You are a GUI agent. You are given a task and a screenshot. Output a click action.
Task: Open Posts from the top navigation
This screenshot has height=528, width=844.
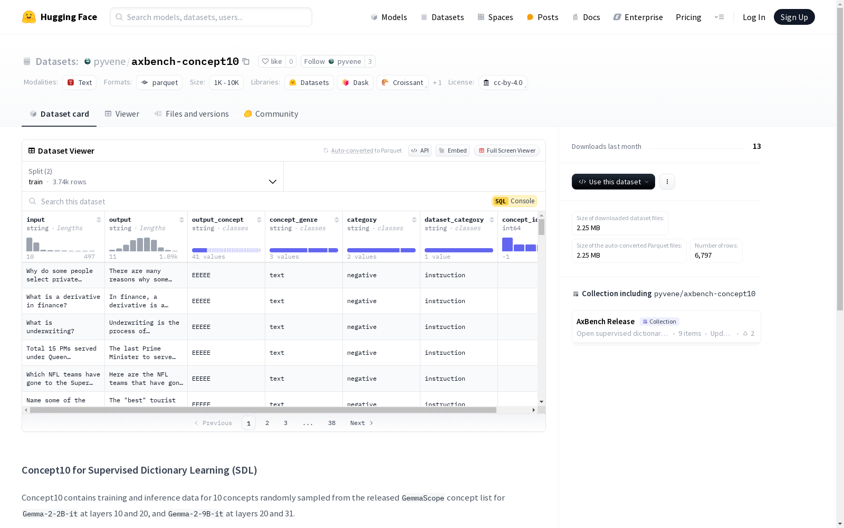tap(542, 17)
